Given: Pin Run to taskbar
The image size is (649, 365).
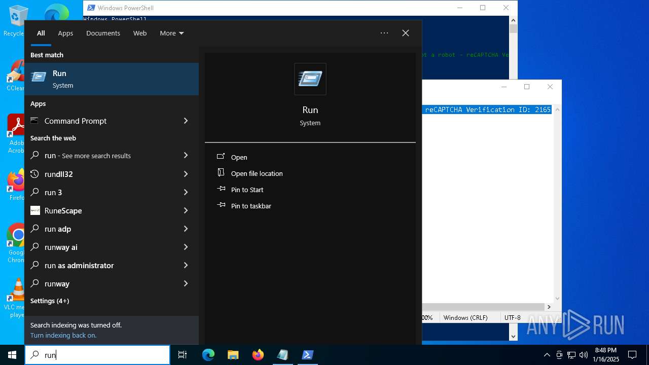Looking at the screenshot, I should 244,206.
